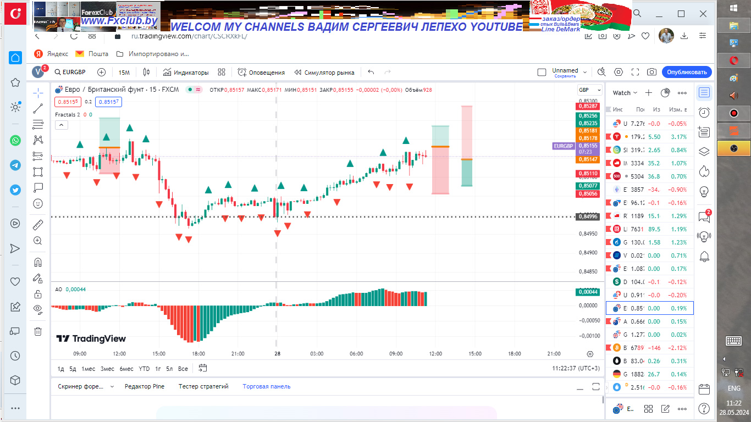Open the chats panel with badge 2
751x422 pixels.
[704, 216]
